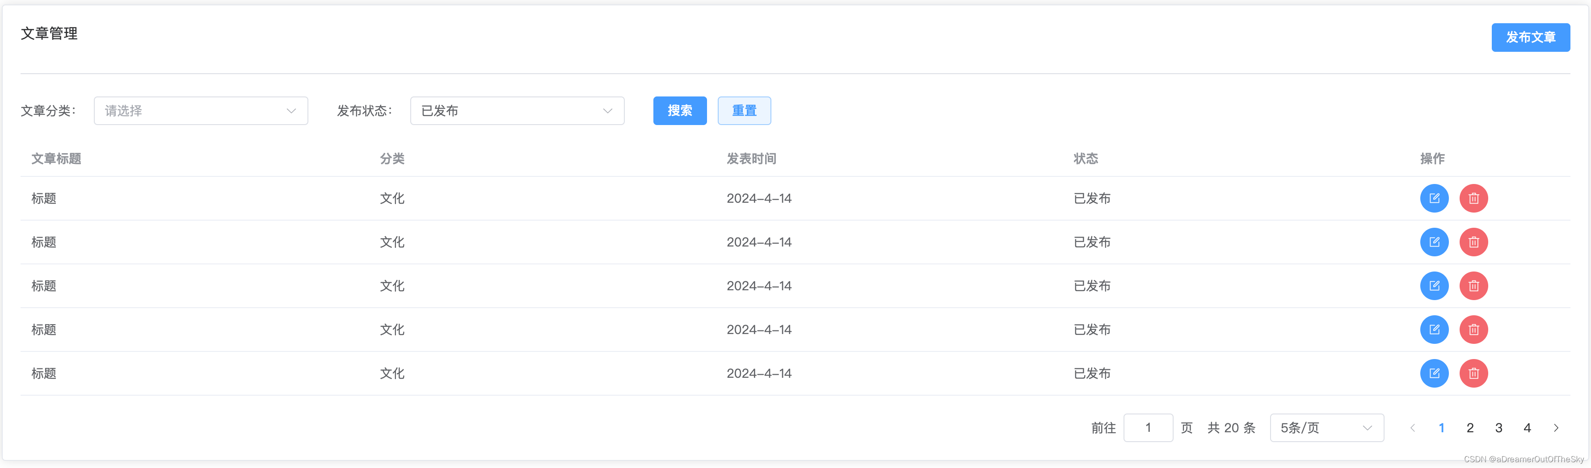Focus the 前往 page number input
This screenshot has height=468, width=1591.
click(x=1148, y=428)
